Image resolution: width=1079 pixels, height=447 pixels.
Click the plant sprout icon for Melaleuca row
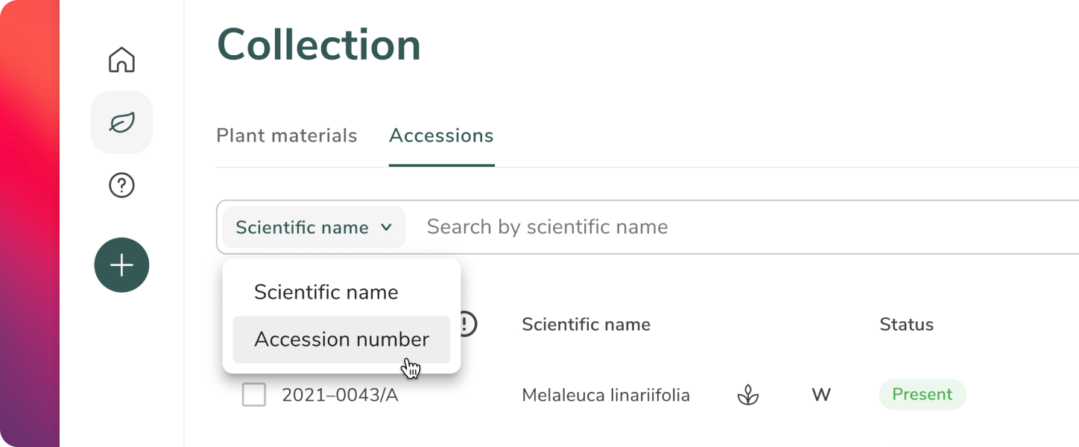pos(747,395)
